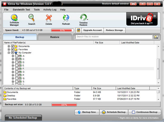Screen dimensions: 164x122
Task: Click the F: drive icon
Action: pyautogui.click(x=20, y=69)
